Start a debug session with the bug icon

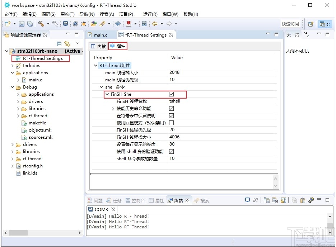coord(83,24)
